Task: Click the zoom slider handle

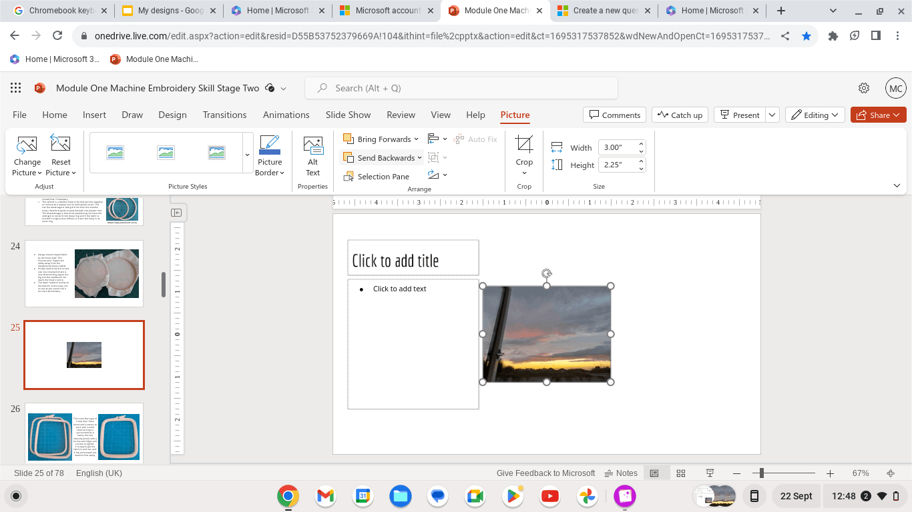Action: [761, 473]
